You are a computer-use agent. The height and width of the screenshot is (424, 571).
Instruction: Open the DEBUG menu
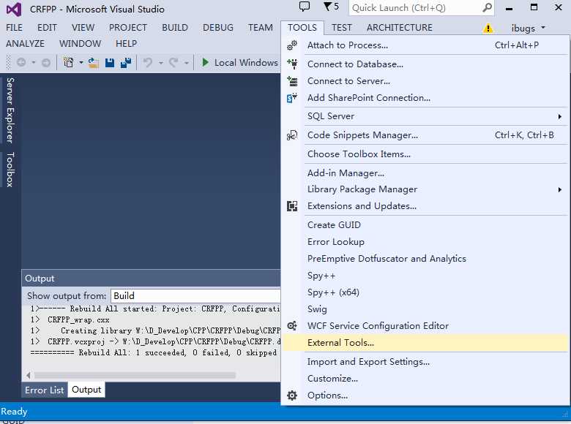coord(217,28)
